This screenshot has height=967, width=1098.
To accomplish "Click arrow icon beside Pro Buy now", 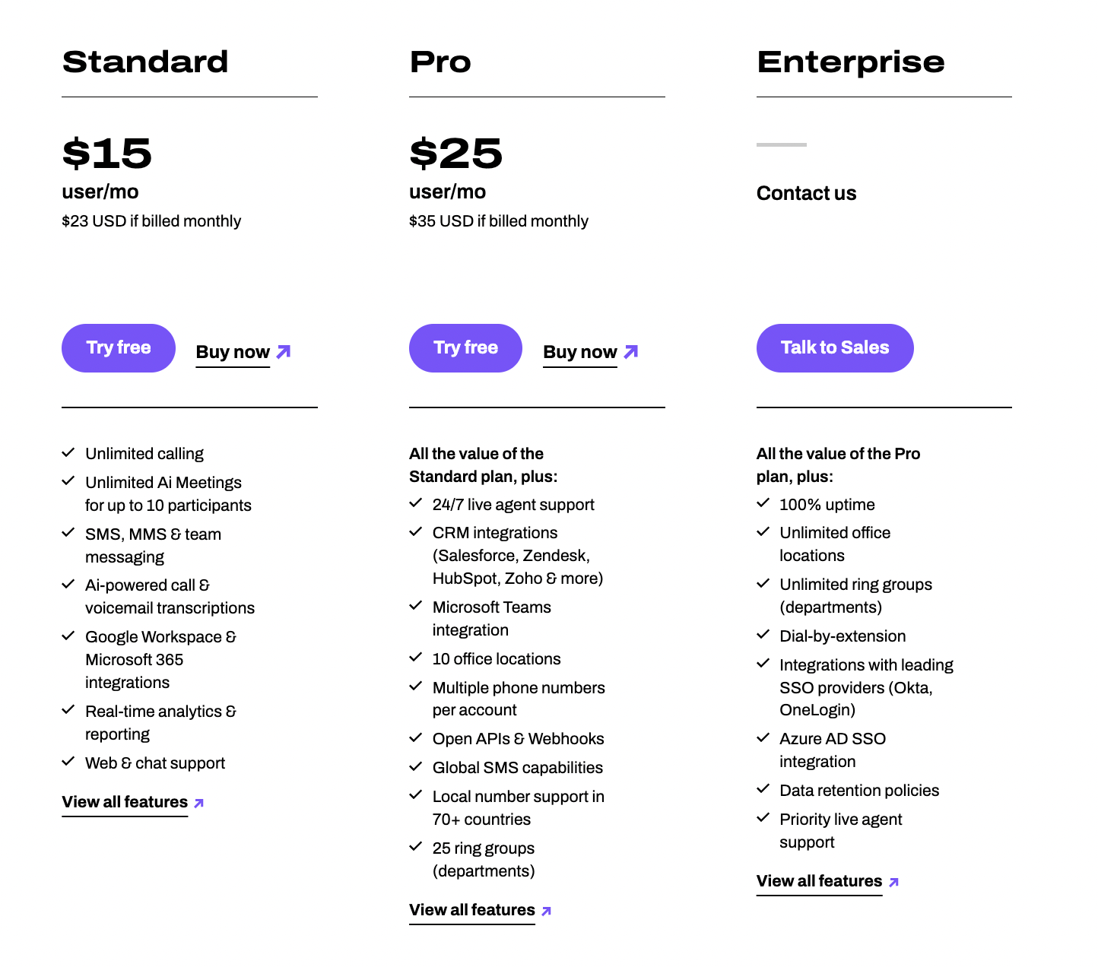I will click(x=631, y=352).
